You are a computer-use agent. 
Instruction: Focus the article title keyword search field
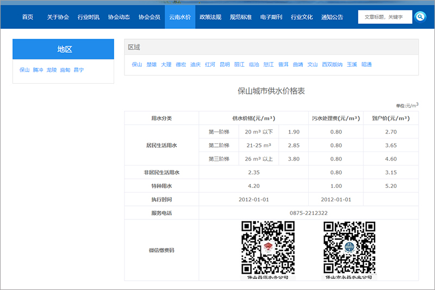[385, 17]
